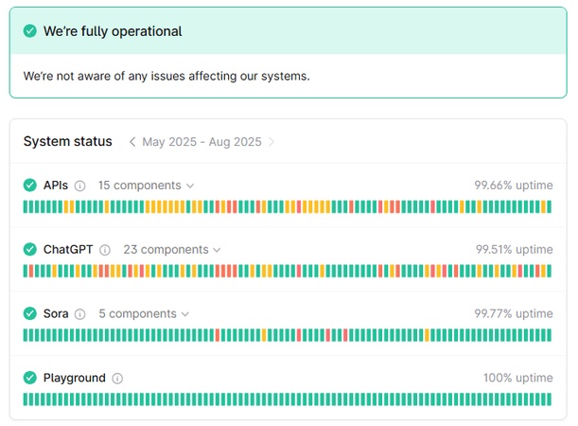Click the Playground green status check icon
This screenshot has height=426, width=578.
(30, 378)
